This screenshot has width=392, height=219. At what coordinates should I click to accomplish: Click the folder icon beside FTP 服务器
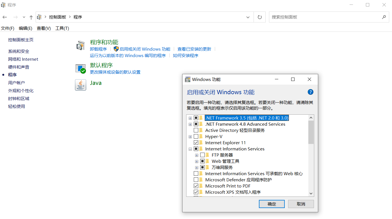tap(208, 155)
